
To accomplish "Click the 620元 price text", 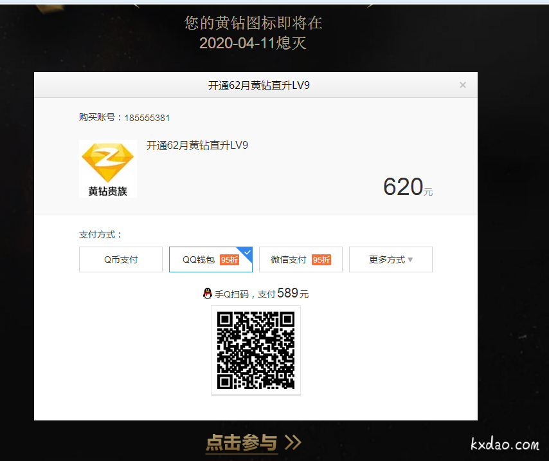I will point(408,187).
